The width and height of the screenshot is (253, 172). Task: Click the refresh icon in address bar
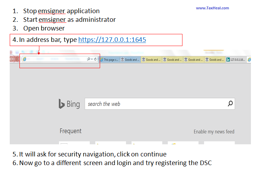[x=96, y=60]
